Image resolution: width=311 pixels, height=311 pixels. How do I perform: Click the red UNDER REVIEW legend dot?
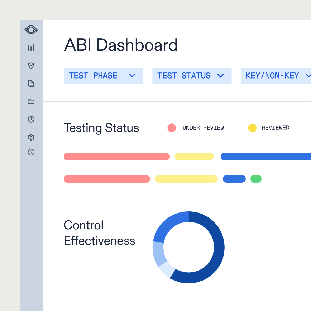(x=172, y=128)
